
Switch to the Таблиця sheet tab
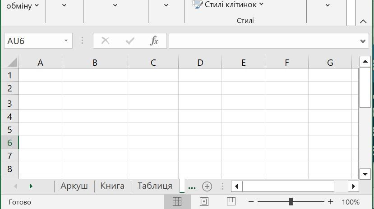coord(155,186)
